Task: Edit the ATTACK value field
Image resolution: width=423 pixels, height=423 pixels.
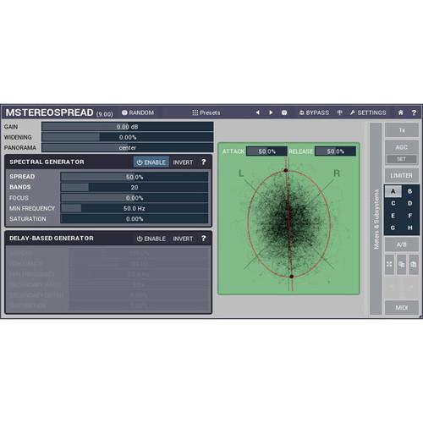Action: click(x=266, y=151)
